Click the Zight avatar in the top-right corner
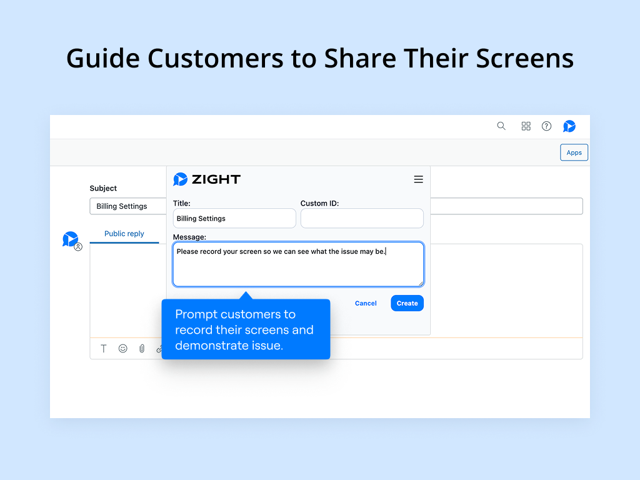The height and width of the screenshot is (480, 640). tap(569, 126)
